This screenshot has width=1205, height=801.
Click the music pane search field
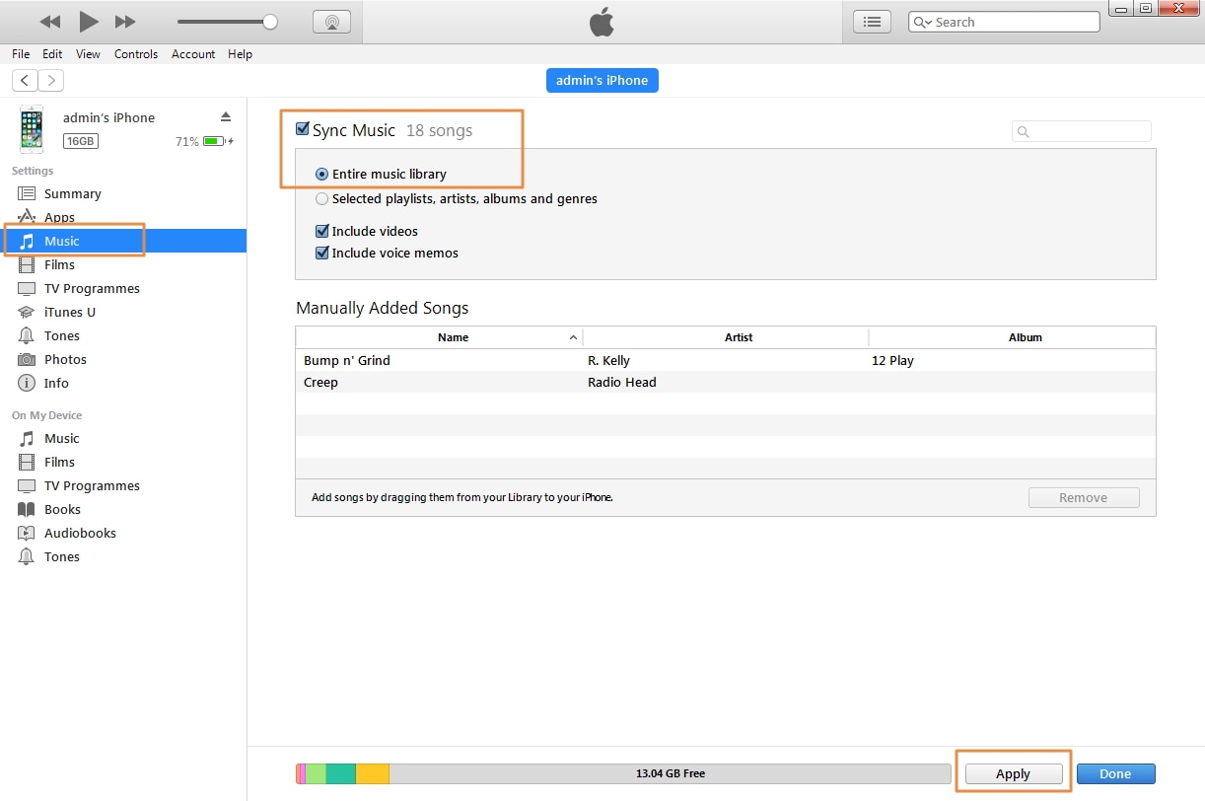1082,131
